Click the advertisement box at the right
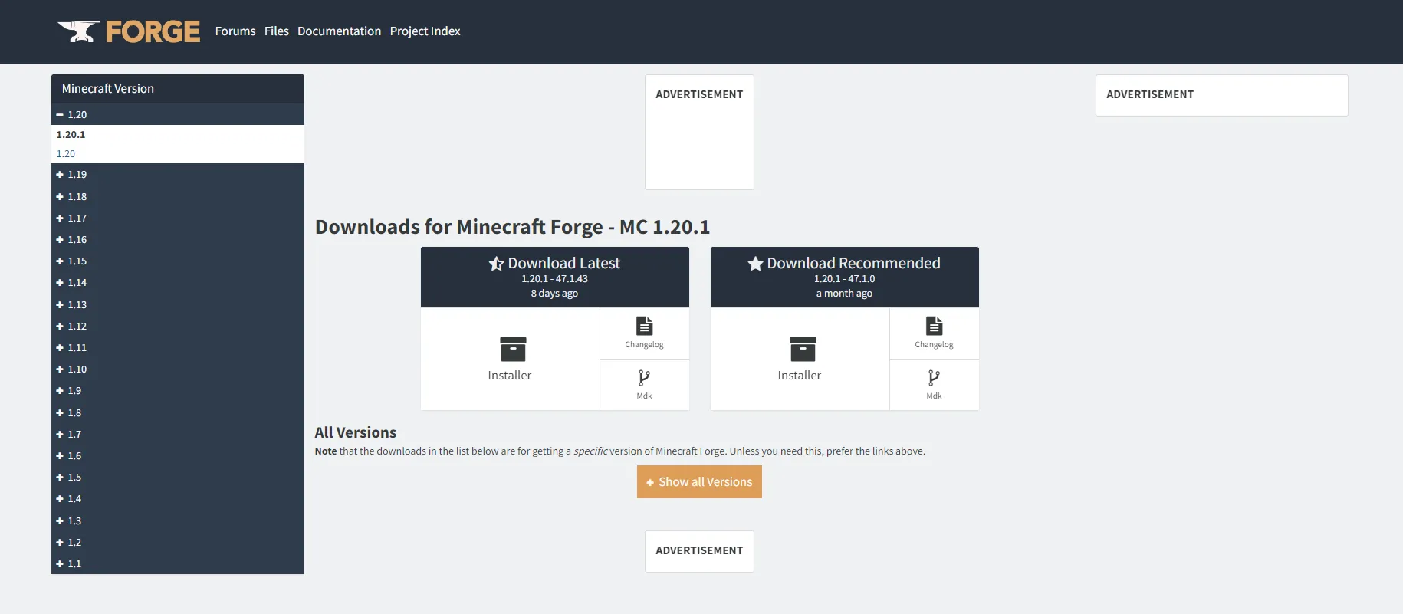The image size is (1403, 614). click(1222, 95)
